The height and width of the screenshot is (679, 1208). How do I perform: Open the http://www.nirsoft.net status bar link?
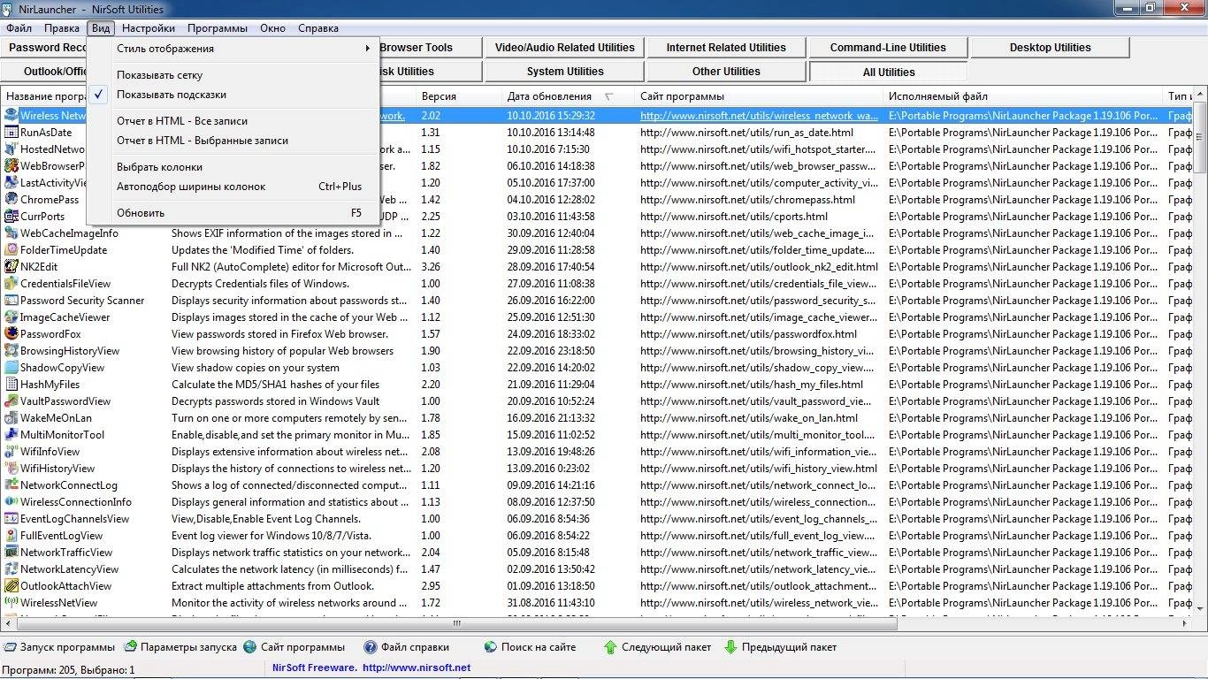pos(417,668)
